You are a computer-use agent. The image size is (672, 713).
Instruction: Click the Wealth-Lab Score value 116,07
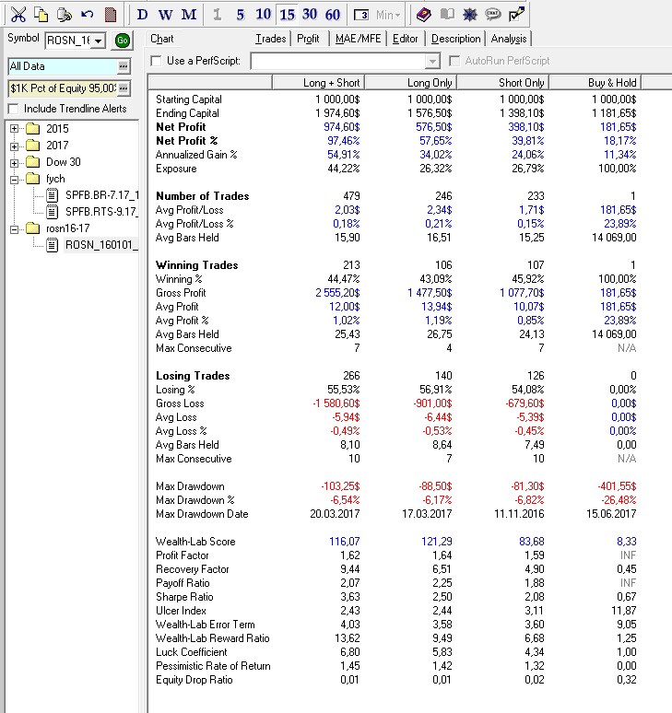tap(345, 542)
